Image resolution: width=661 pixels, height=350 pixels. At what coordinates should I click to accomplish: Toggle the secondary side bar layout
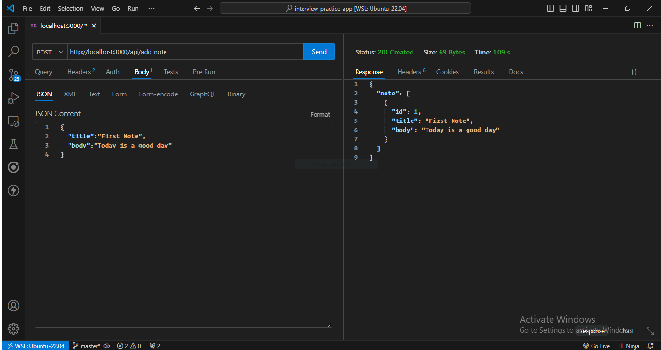(576, 8)
